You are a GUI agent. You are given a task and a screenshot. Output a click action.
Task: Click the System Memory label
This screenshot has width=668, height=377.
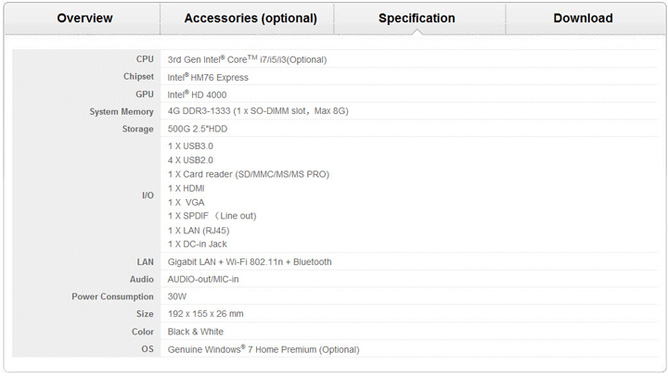coord(122,111)
